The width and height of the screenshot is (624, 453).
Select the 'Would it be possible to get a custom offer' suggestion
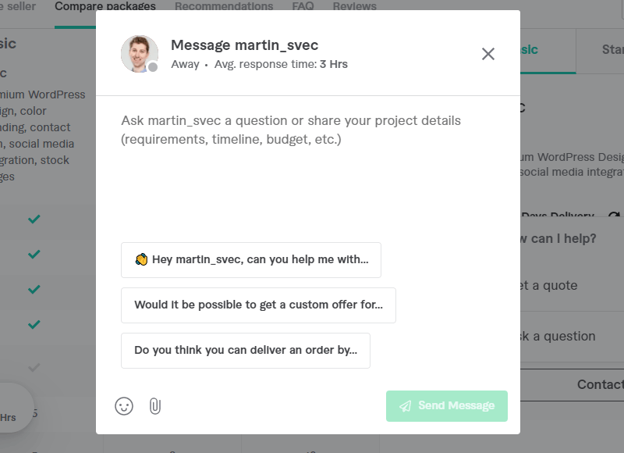click(258, 305)
